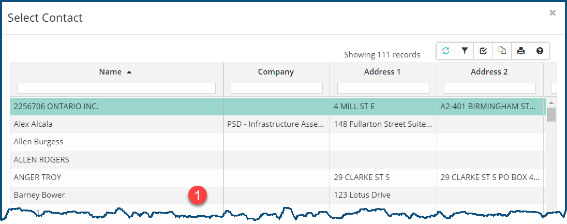The height and width of the screenshot is (224, 567).
Task: Close the Select Contact dialog
Action: 553,13
